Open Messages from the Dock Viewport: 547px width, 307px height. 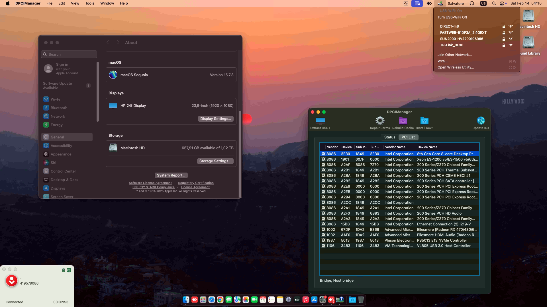229,300
